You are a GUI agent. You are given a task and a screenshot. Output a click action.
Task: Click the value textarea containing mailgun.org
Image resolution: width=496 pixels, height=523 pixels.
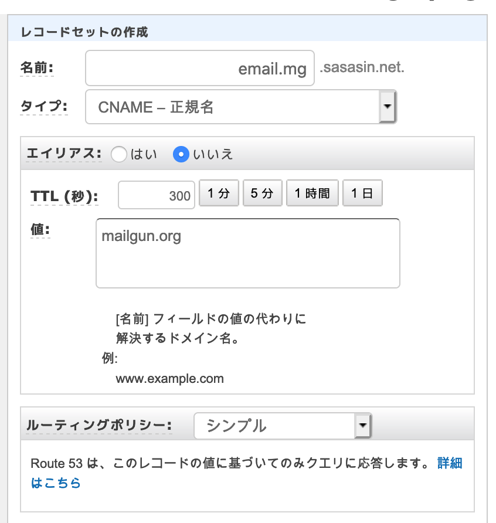click(247, 253)
